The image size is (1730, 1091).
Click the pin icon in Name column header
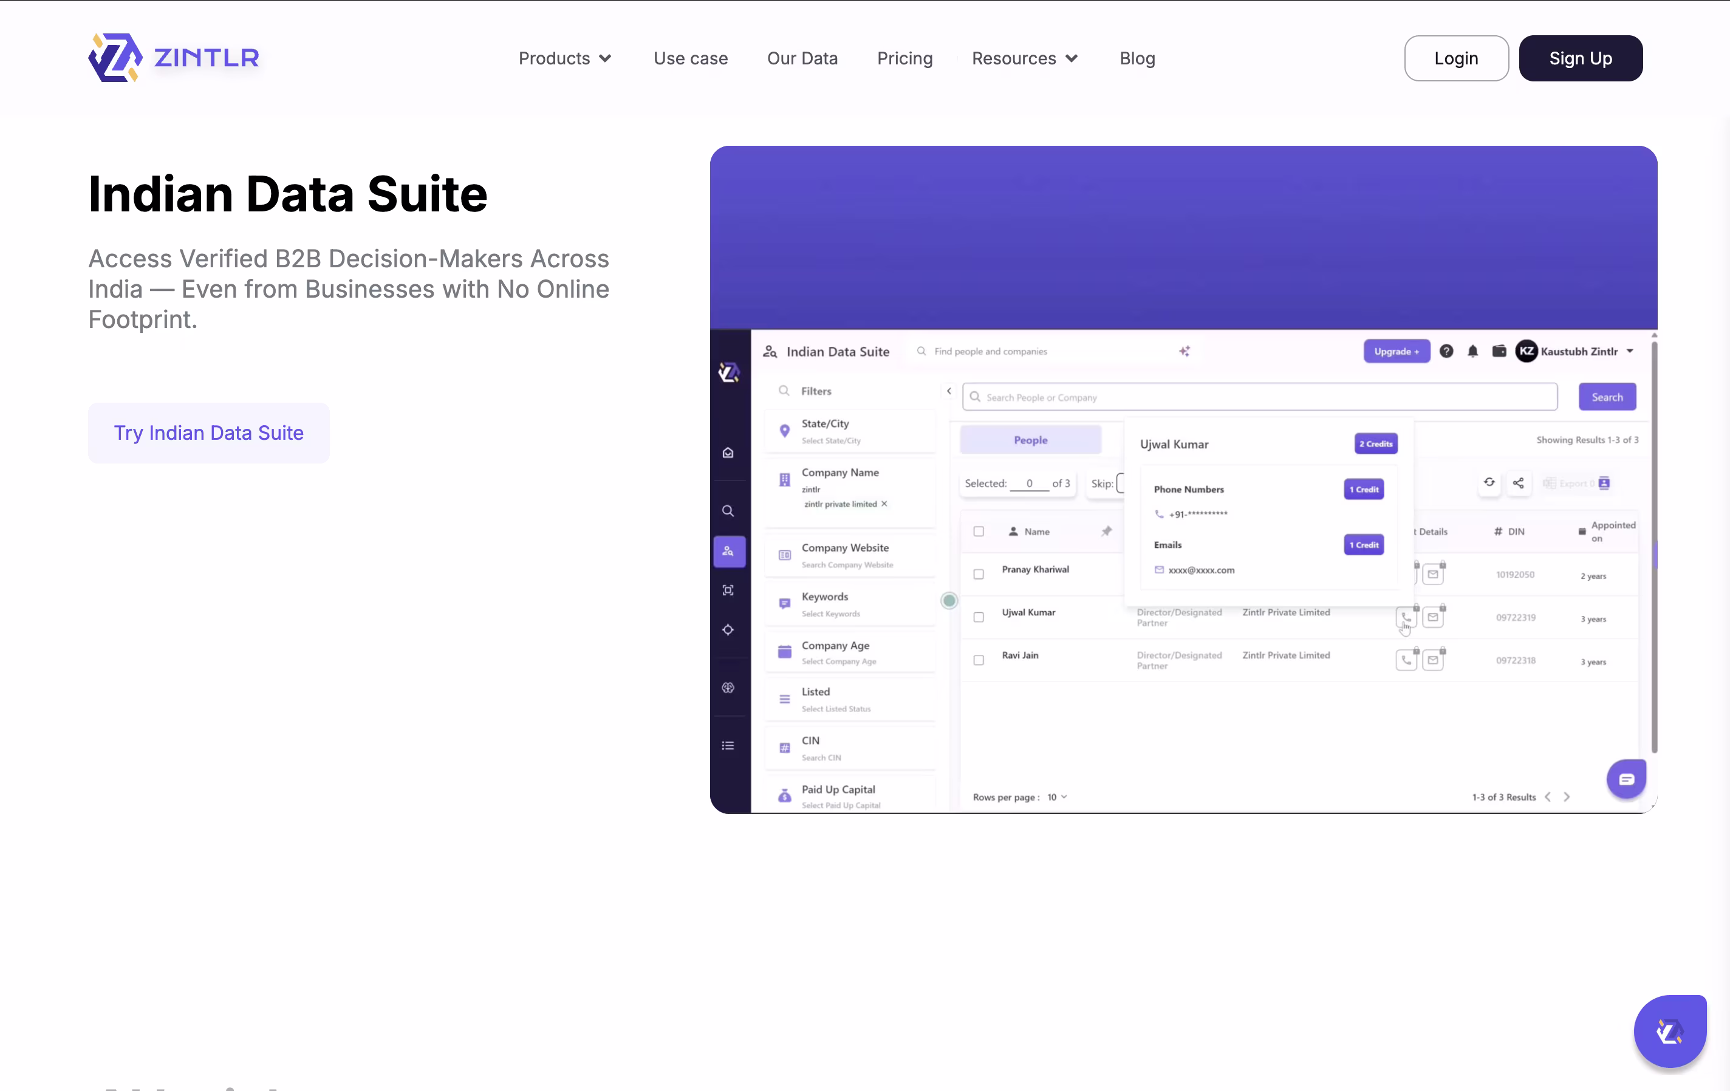tap(1106, 532)
